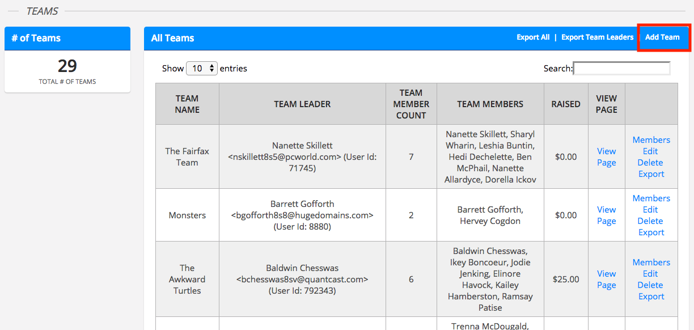This screenshot has height=330, width=694.
Task: Export the Monsters team
Action: click(651, 232)
